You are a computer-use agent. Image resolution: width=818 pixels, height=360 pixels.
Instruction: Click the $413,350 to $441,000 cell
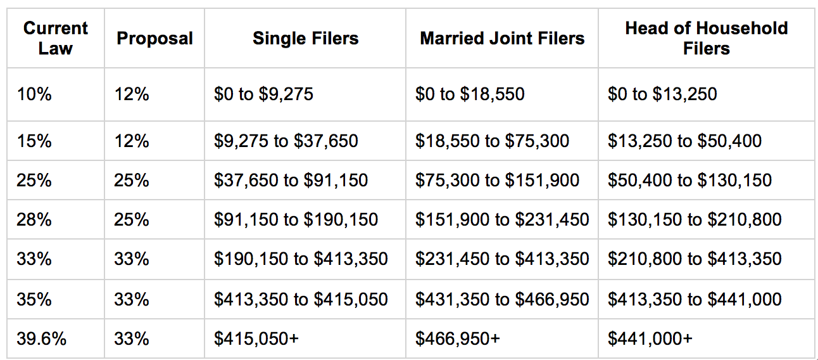pyautogui.click(x=707, y=299)
